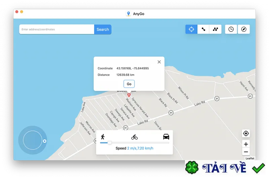The height and width of the screenshot is (178, 269).
Task: Click the AnyGo app icon in title bar
Action: (128, 14)
